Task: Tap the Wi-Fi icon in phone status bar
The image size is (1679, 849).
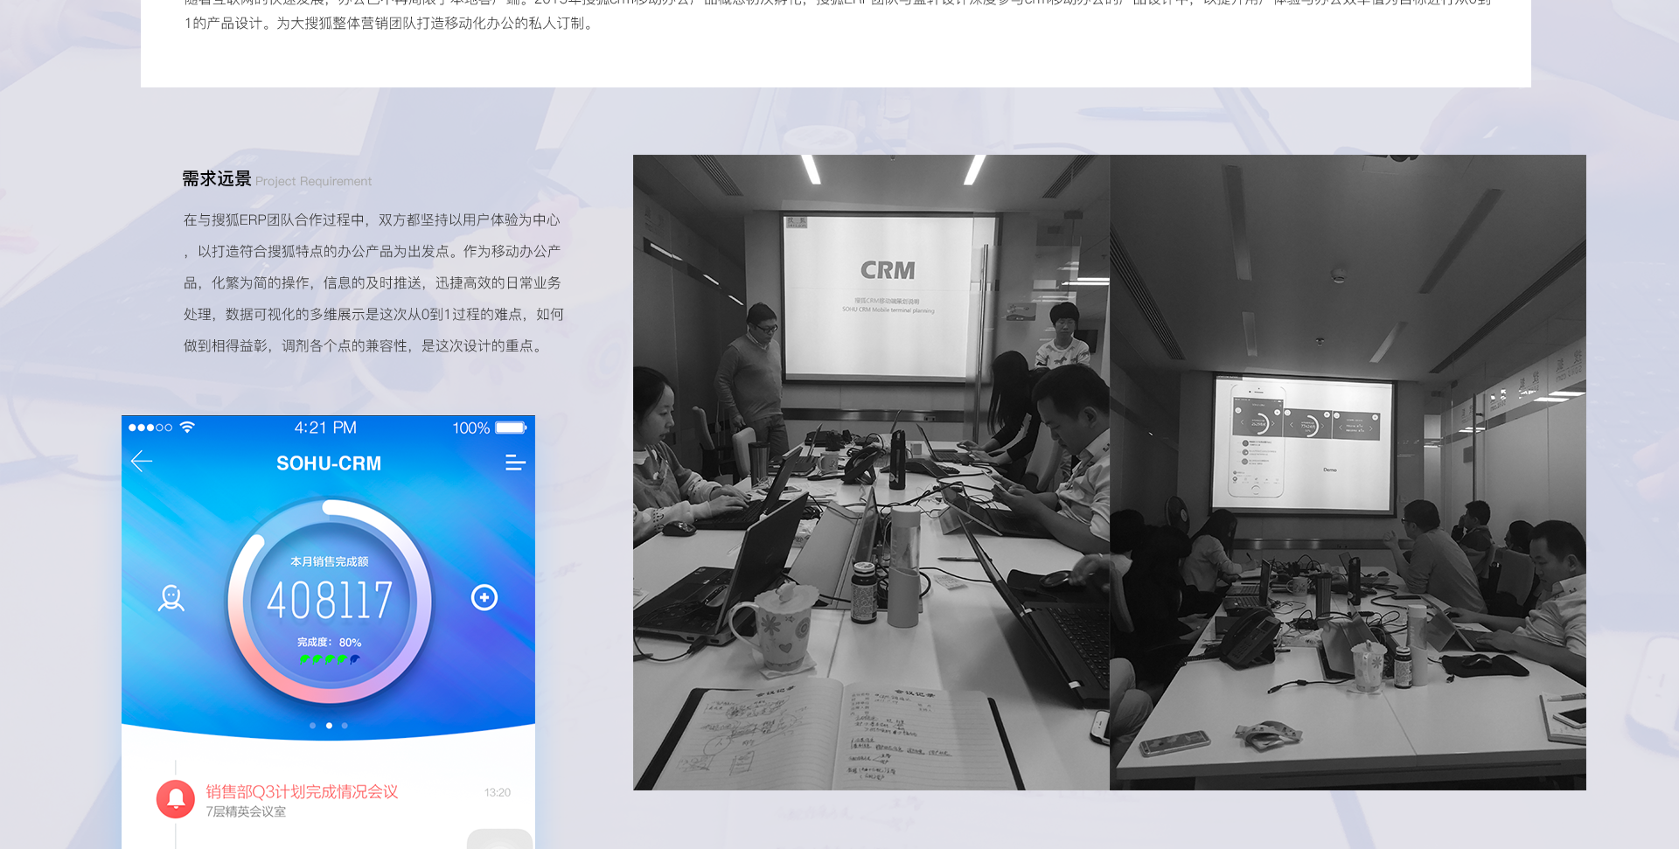Action: click(x=187, y=428)
